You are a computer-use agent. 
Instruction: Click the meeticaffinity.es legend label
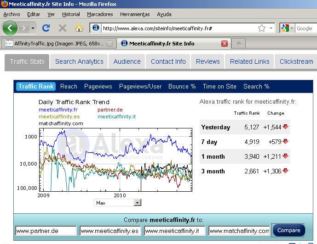point(59,116)
